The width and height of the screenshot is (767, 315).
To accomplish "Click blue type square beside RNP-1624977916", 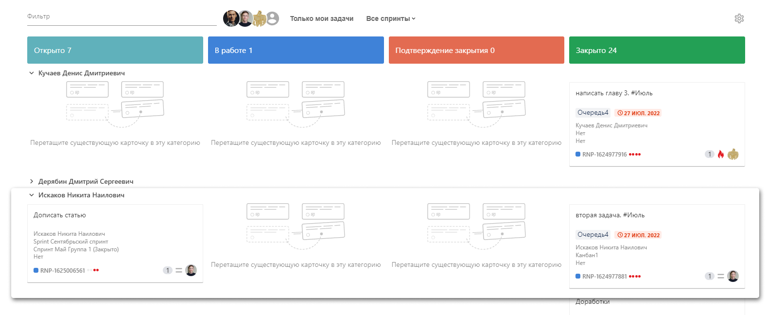I will 578,154.
